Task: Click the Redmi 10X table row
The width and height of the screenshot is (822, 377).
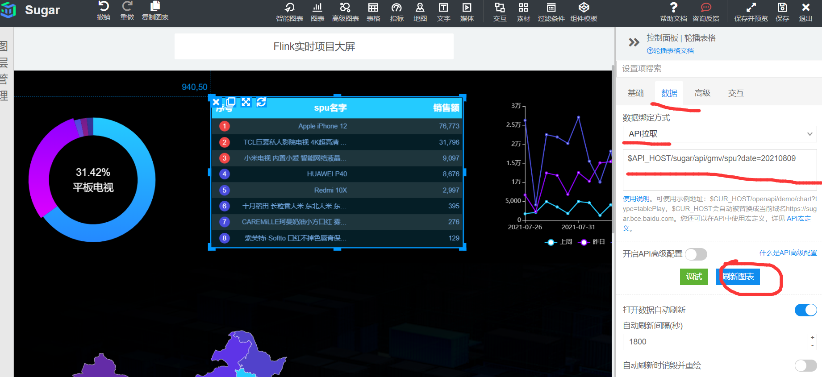Action: (337, 190)
